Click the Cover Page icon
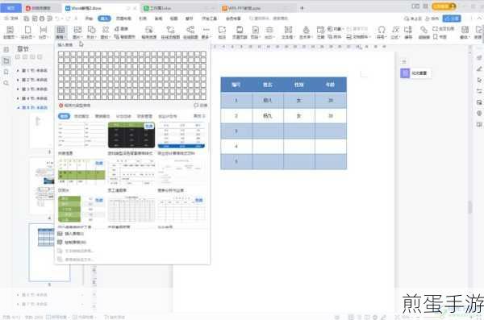 coord(10,32)
